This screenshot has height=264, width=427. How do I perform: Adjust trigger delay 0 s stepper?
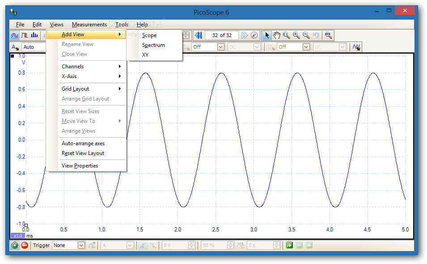pos(276,246)
